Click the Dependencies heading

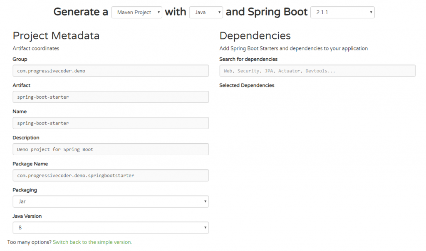pyautogui.click(x=255, y=36)
